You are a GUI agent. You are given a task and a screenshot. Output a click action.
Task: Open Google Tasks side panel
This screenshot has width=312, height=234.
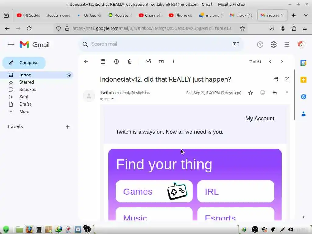[303, 97]
